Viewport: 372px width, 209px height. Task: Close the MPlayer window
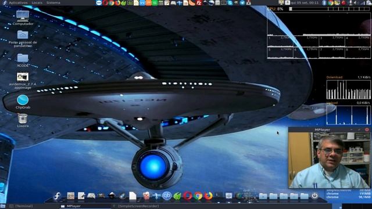pos(367,129)
